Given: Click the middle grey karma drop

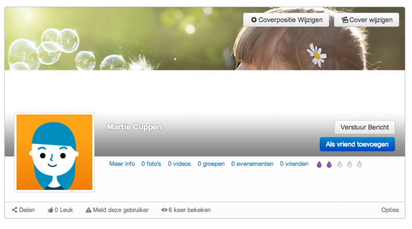Looking at the screenshot, I should coord(350,164).
